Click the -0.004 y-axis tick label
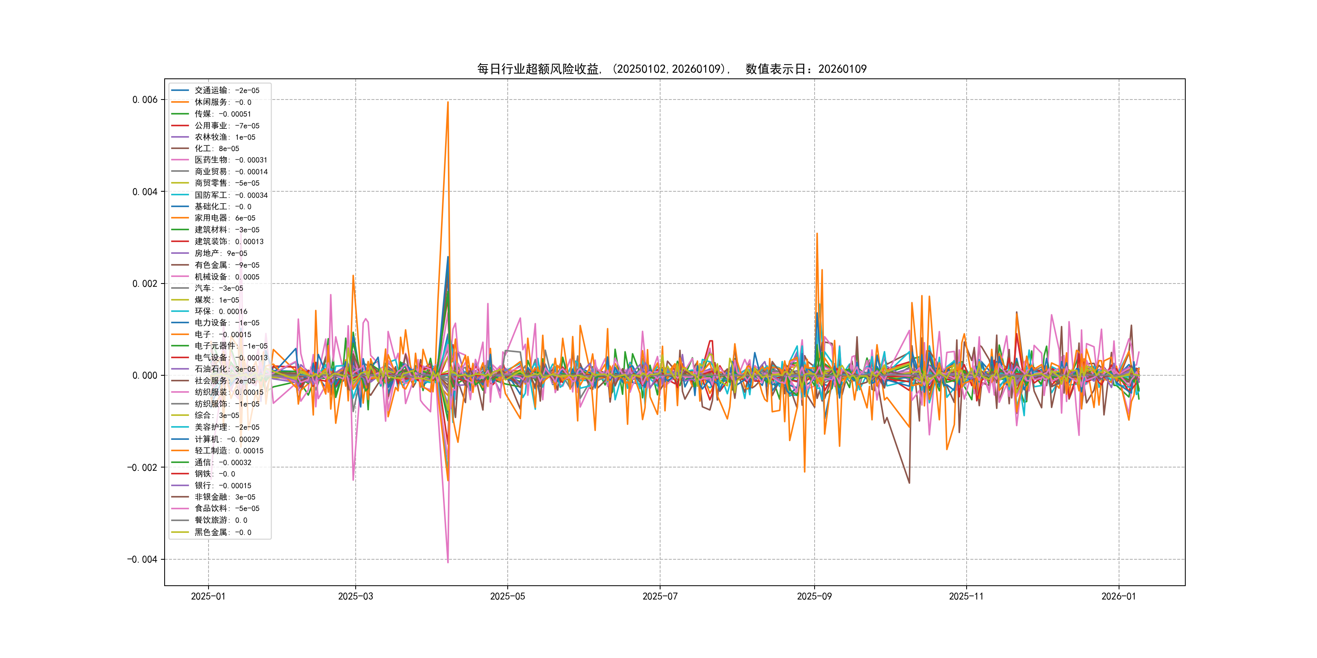This screenshot has width=1317, height=658. (142, 559)
